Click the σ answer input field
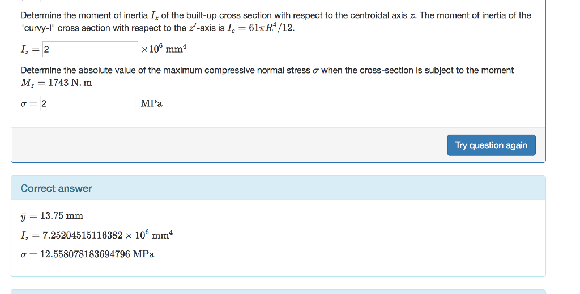Image resolution: width=580 pixels, height=294 pixels. [x=88, y=103]
